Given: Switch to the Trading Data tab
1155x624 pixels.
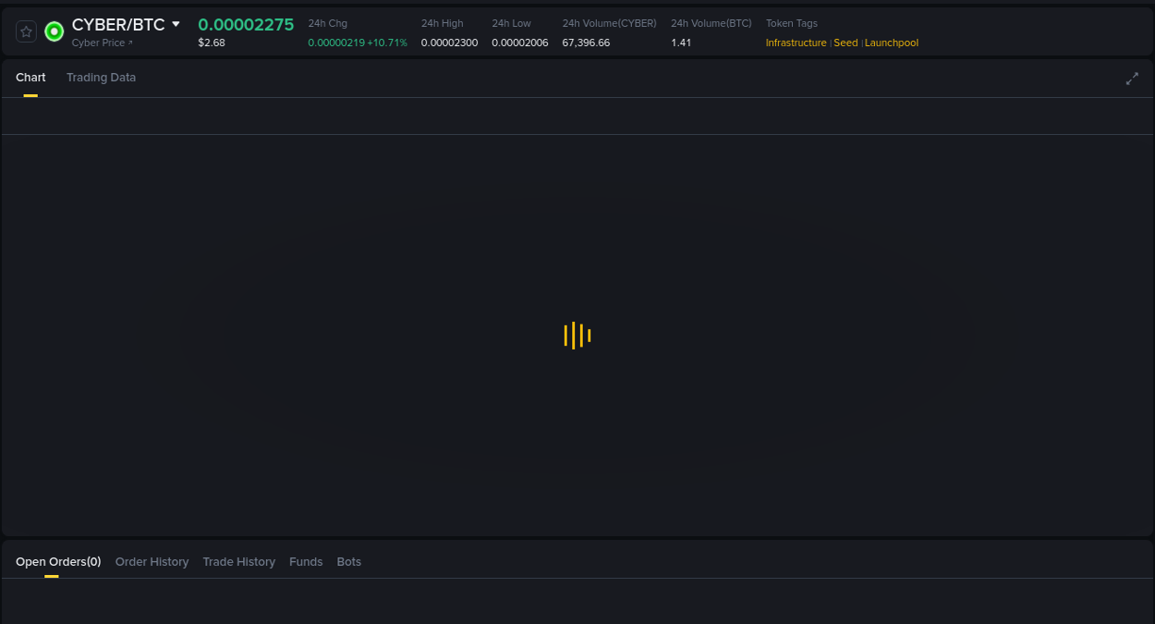Looking at the screenshot, I should point(101,78).
